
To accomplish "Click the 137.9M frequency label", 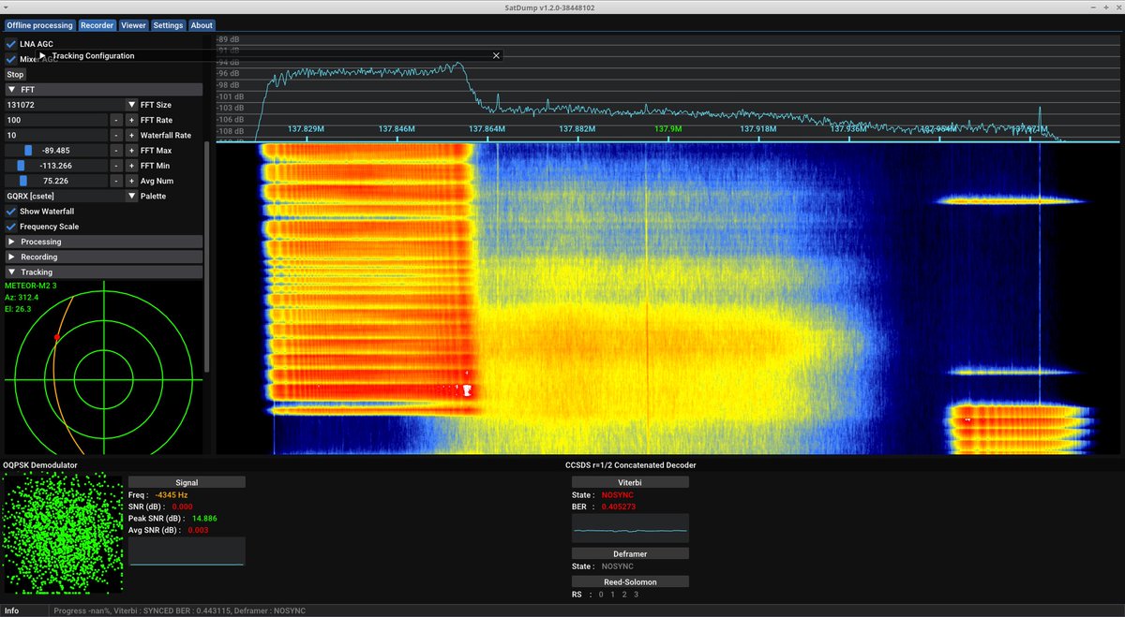I will point(668,129).
